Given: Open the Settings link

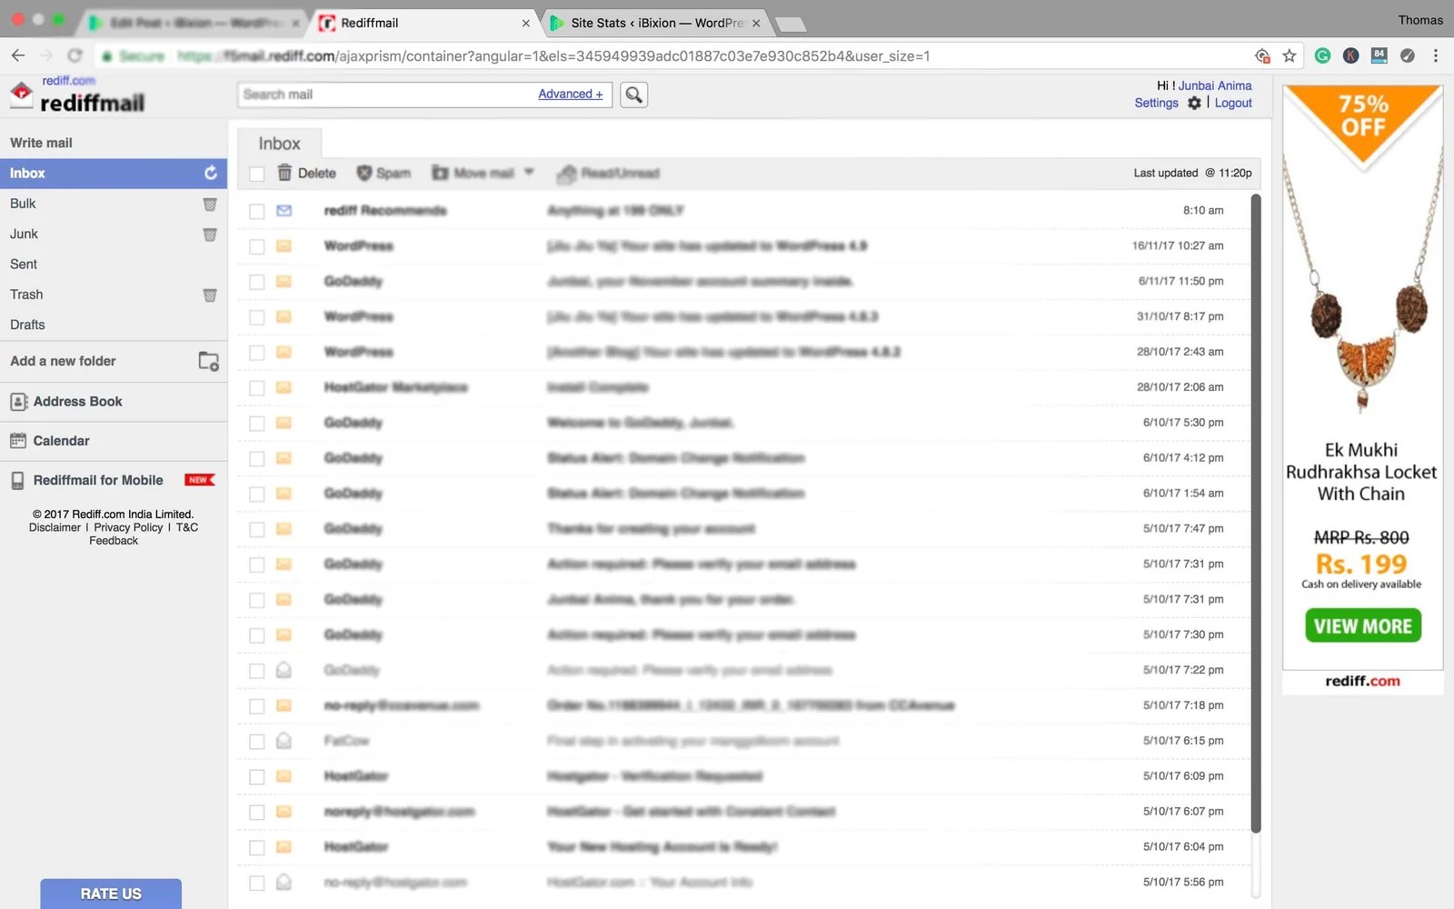Looking at the screenshot, I should pyautogui.click(x=1156, y=103).
